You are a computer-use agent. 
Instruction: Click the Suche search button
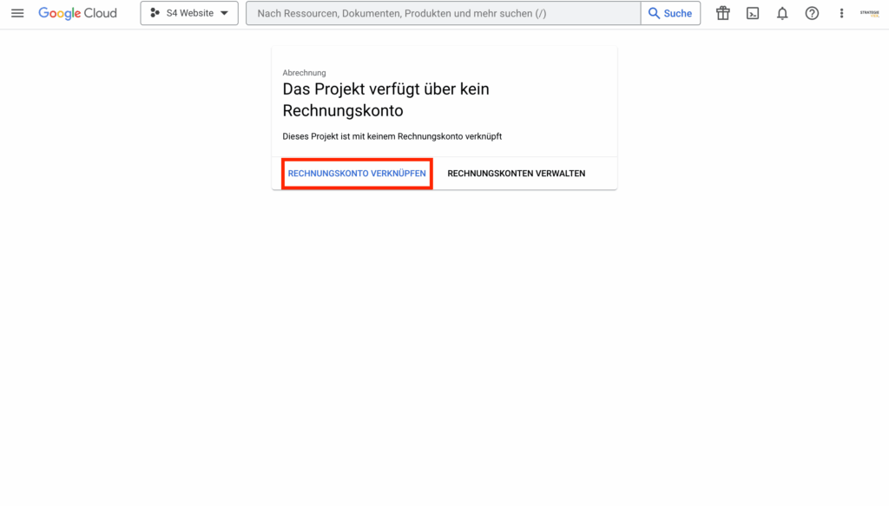671,13
